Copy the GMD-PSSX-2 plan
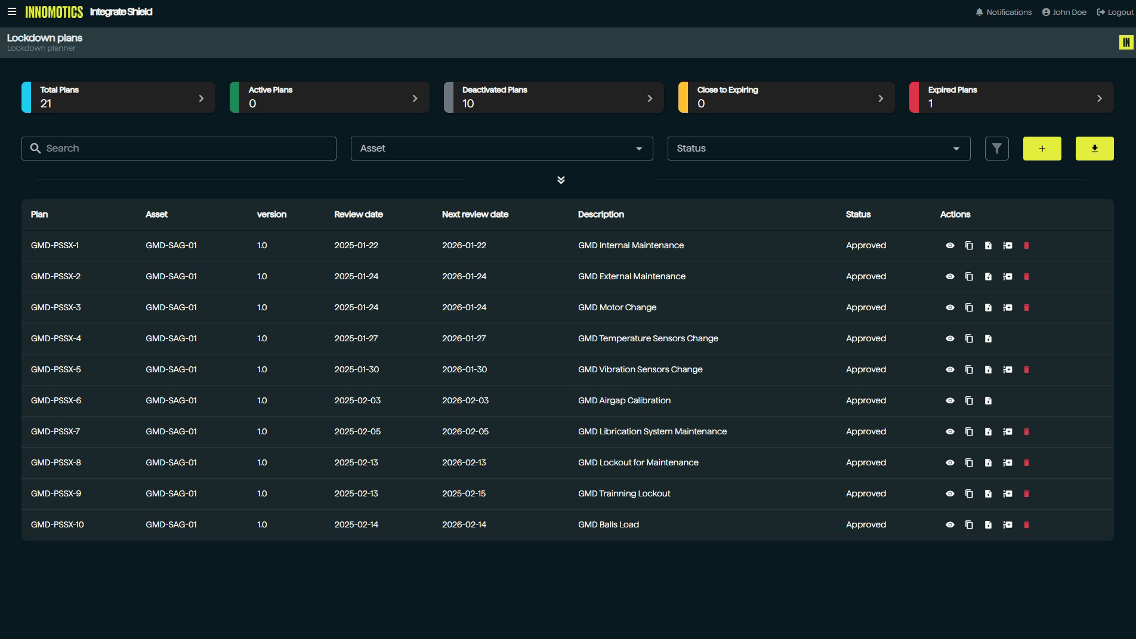1136x639 pixels. 969,277
